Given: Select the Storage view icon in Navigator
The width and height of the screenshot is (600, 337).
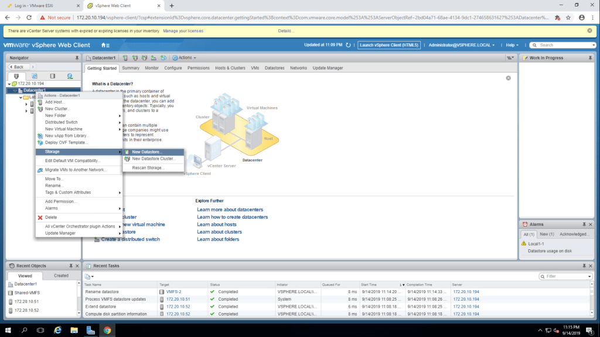Looking at the screenshot, I should coord(52,76).
